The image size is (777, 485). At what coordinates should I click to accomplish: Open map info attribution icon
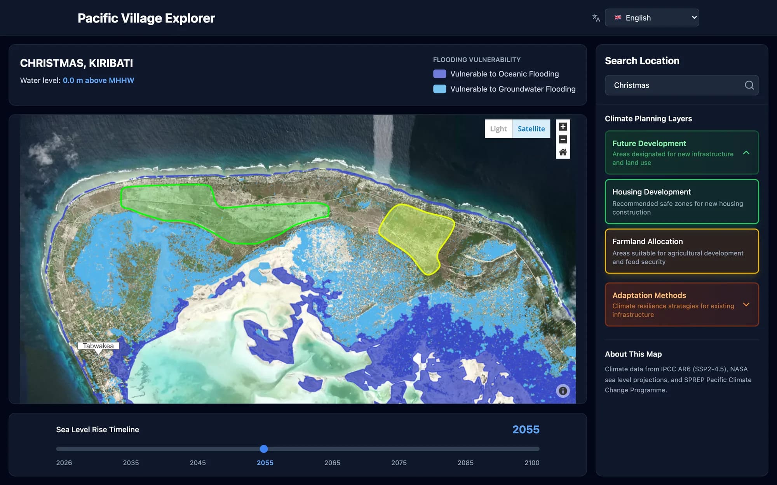[x=563, y=391]
